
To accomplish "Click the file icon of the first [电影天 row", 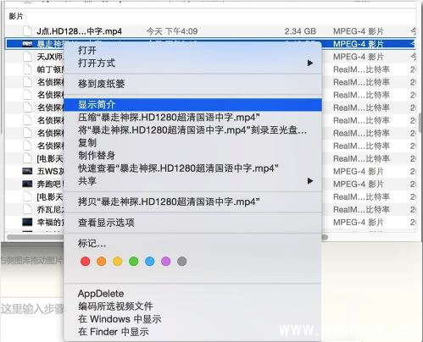I will point(27,158).
